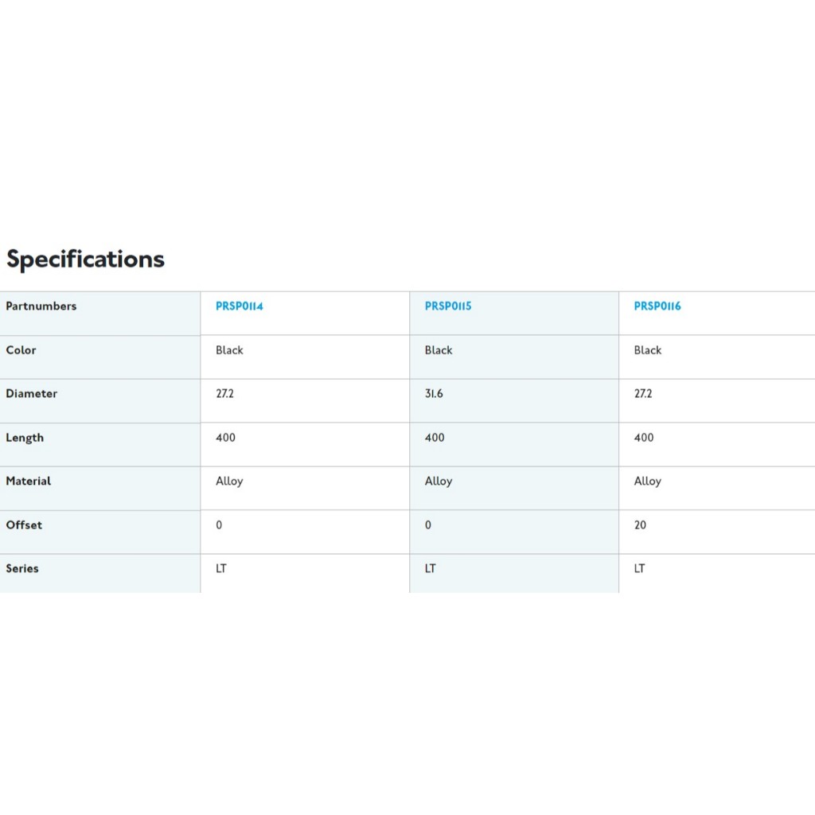Image resolution: width=815 pixels, height=815 pixels.
Task: Click the 0 offset under PRSP0114
Action: click(x=219, y=525)
